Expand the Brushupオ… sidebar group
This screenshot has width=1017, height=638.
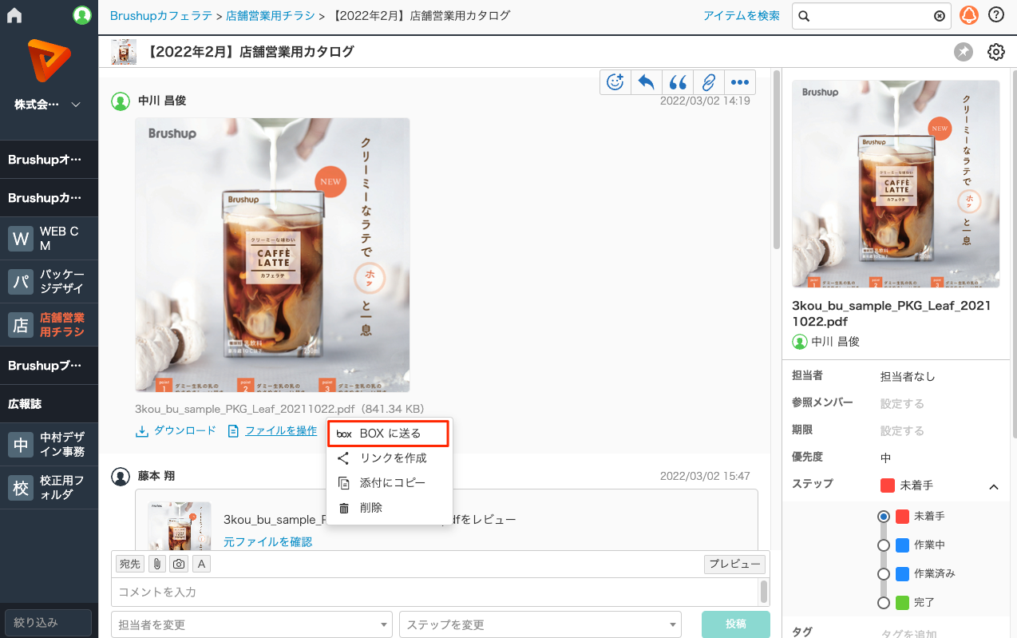point(49,160)
